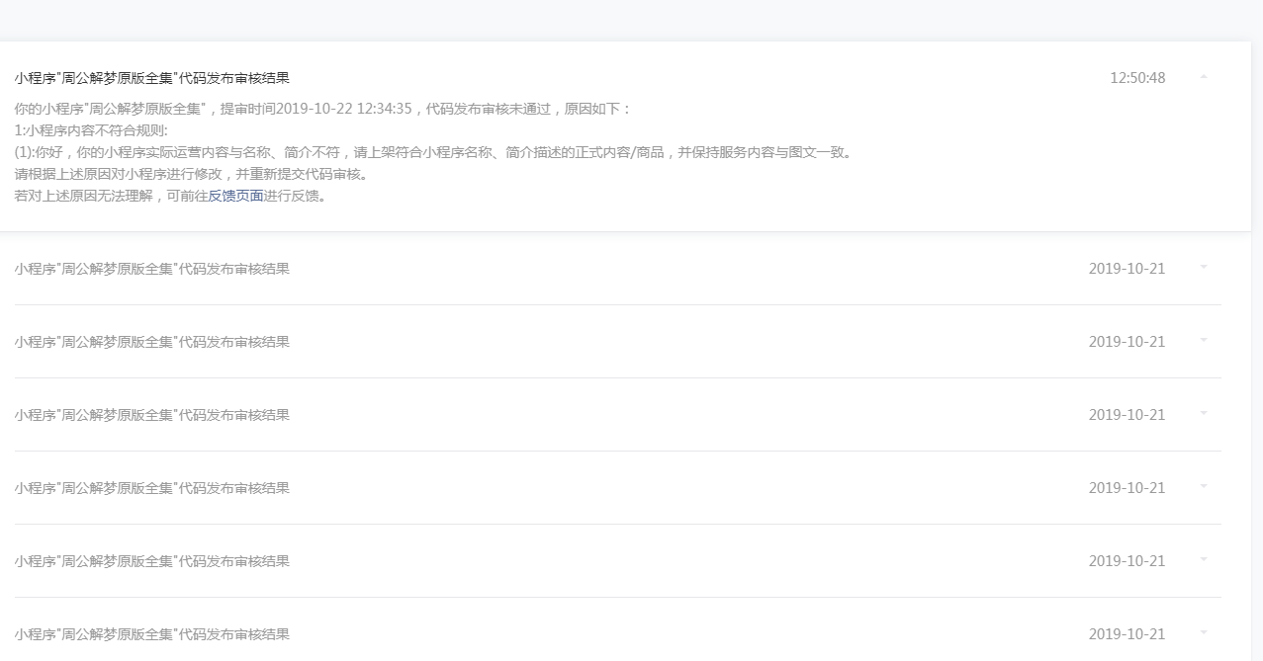Expand the last visible 2019-10-21 notification arrow

(x=1204, y=632)
